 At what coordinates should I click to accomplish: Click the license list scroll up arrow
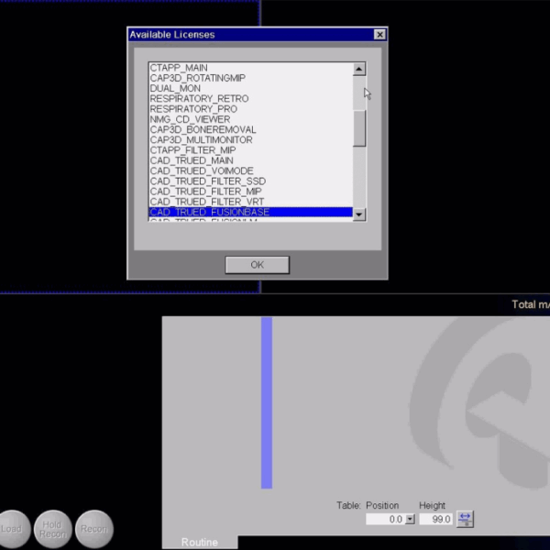pos(359,69)
